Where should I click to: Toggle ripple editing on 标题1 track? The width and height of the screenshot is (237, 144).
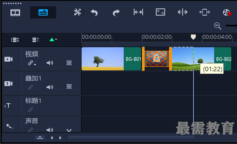pyautogui.click(x=31, y=110)
